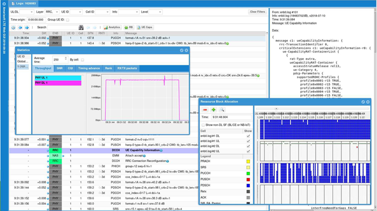Toggle the Group UE ID checkbox
Image resolution: width=377 pixels, height=211 pixels.
(68, 20)
